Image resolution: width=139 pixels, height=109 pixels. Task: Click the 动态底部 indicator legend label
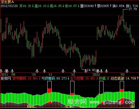click(x=118, y=78)
